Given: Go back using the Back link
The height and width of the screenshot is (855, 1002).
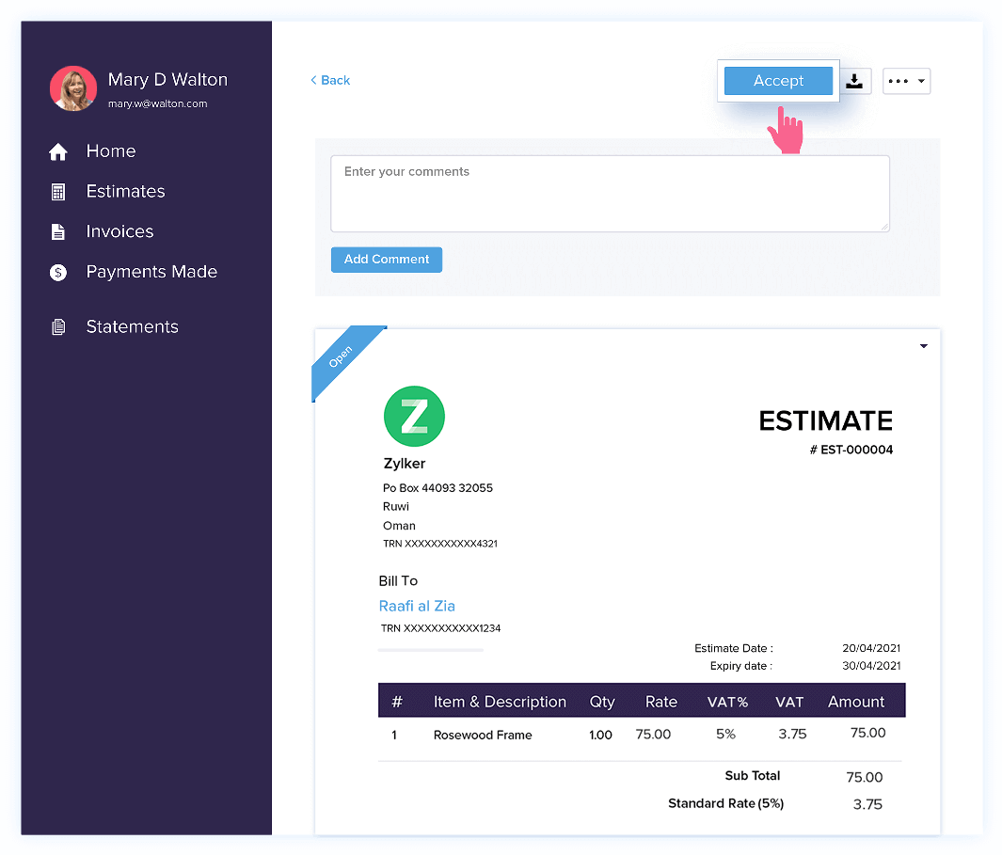Looking at the screenshot, I should click(330, 81).
